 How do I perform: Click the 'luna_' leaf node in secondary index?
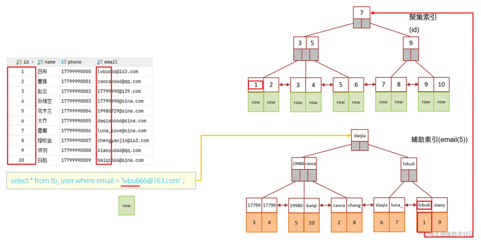tap(397, 205)
